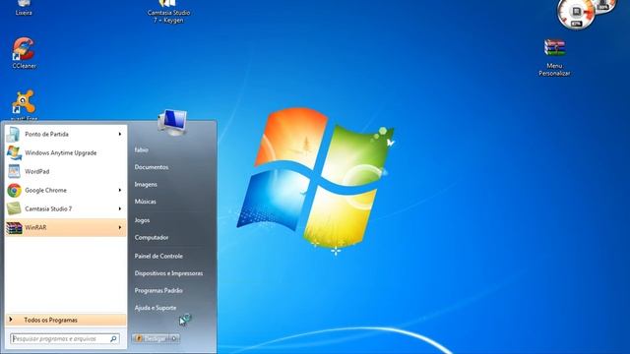This screenshot has width=630, height=354.
Task: Click the magnifier search icon
Action: [x=113, y=338]
